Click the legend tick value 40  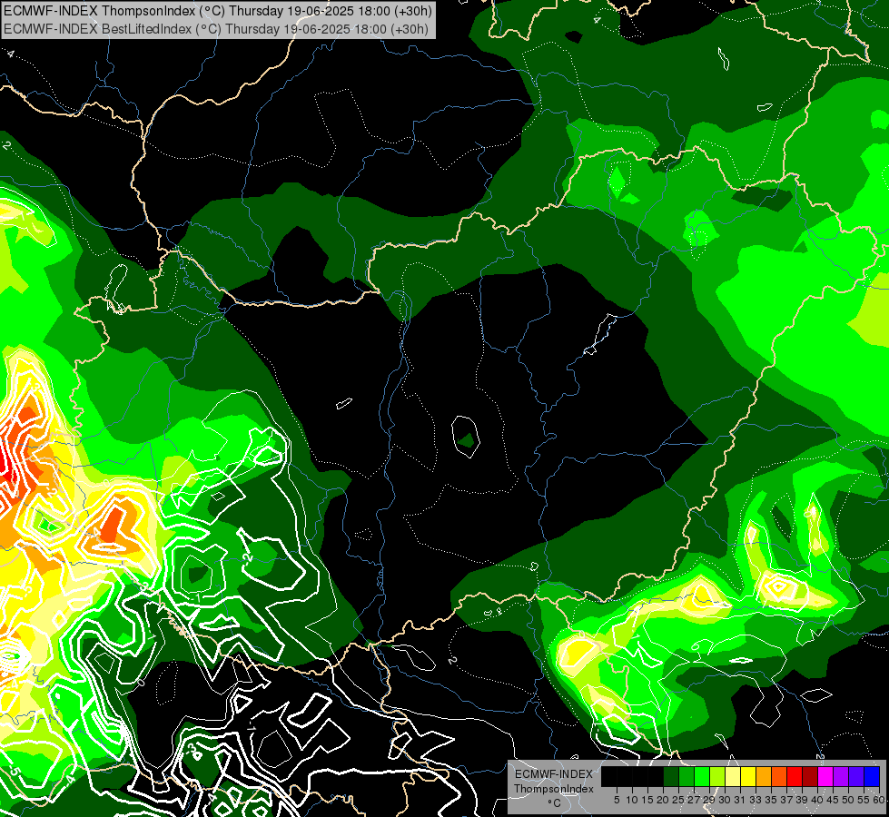[x=817, y=800]
